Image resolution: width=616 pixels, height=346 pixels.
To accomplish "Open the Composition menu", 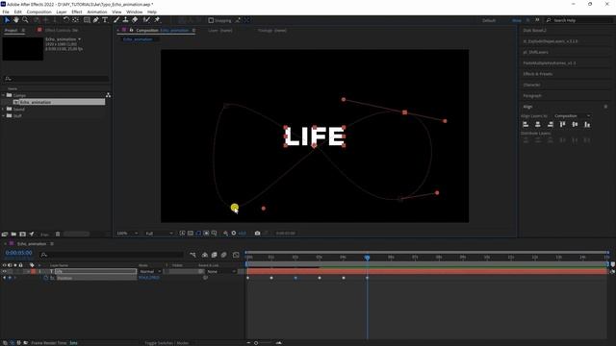I will 38,12.
